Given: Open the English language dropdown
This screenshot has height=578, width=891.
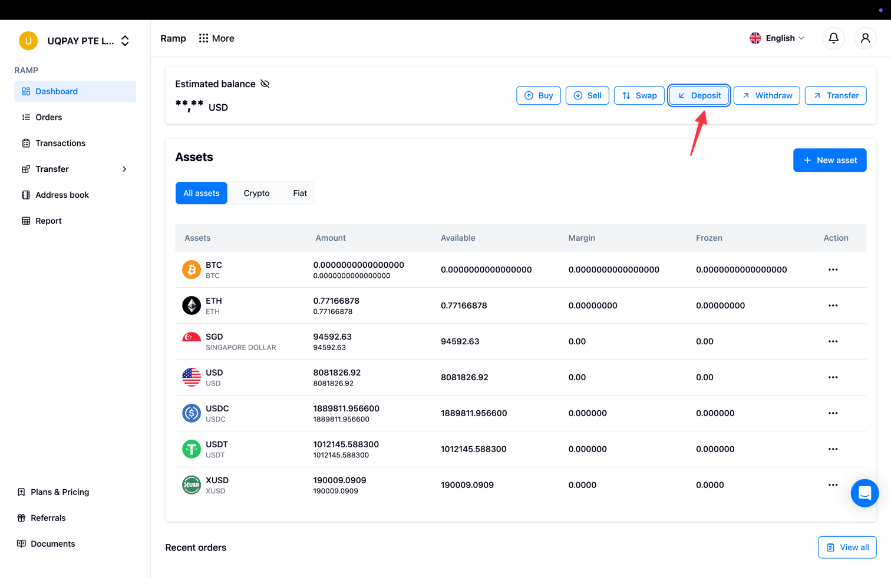Looking at the screenshot, I should point(777,38).
